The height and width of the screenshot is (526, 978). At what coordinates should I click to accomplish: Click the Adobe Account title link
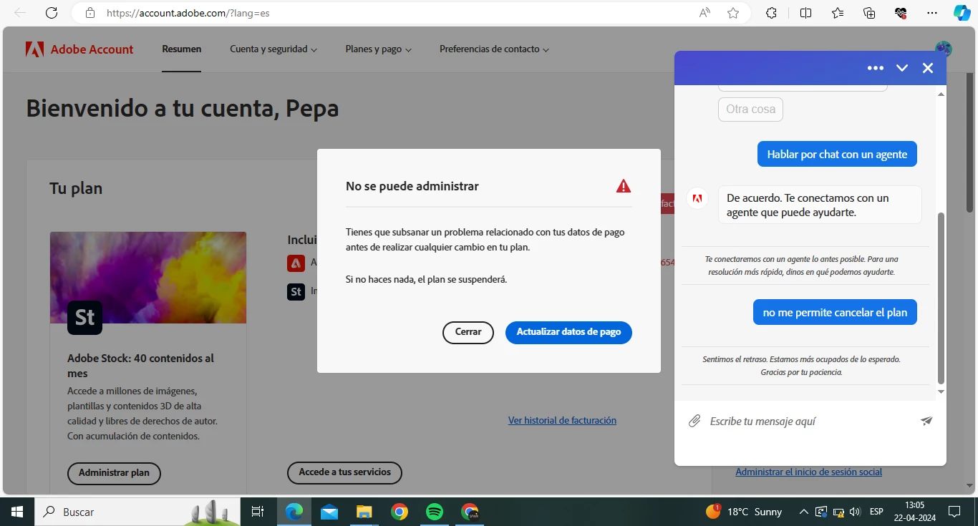92,49
